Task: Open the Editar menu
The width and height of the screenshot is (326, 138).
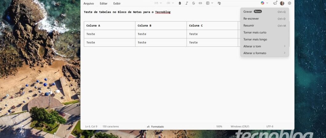Action: point(104,3)
